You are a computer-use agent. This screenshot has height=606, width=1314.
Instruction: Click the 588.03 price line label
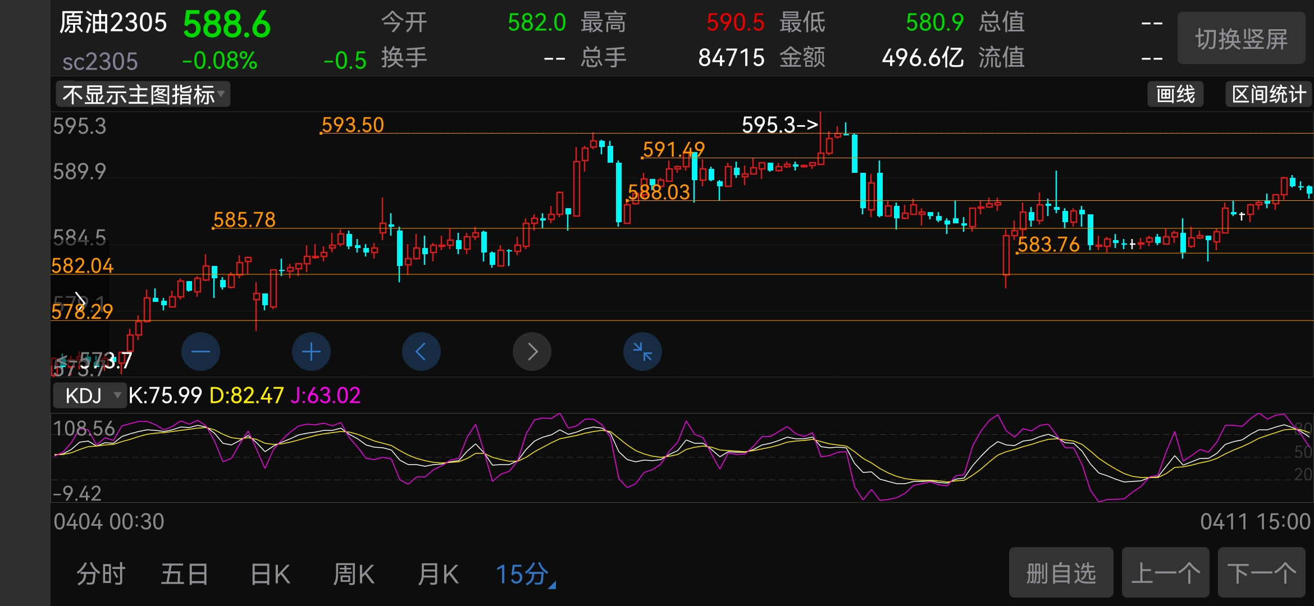click(659, 192)
